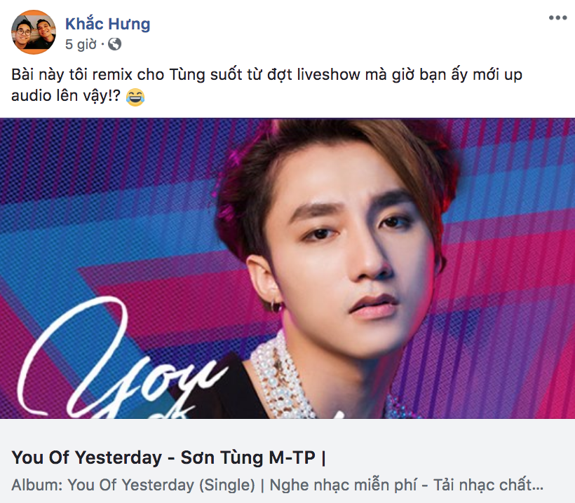
Task: Click Khắc Hưng's circular profile picture
Action: coord(33,32)
